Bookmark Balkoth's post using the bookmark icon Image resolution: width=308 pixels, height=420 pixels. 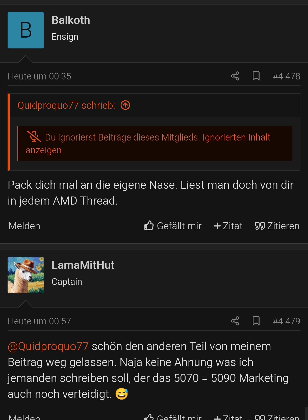coord(256,76)
